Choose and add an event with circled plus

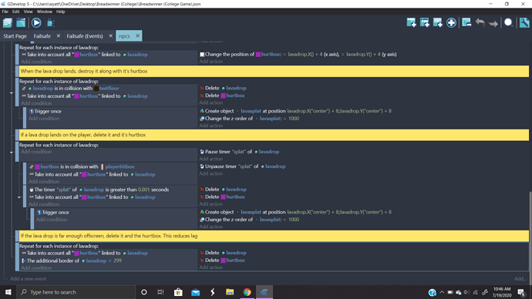tap(451, 22)
